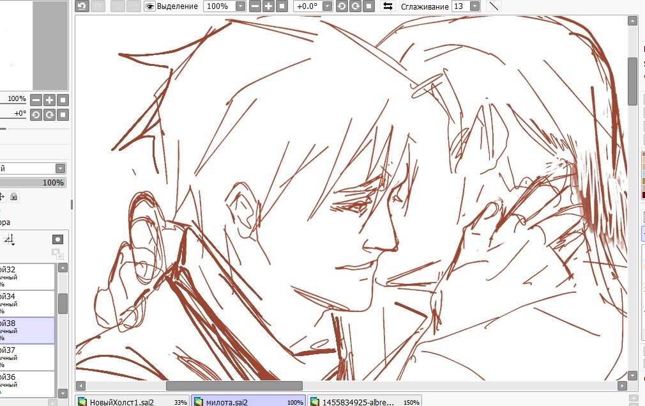Select the layer ending in 37
The image size is (645, 406).
[27, 357]
